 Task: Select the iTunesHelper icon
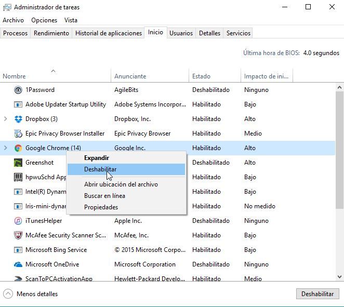18,221
